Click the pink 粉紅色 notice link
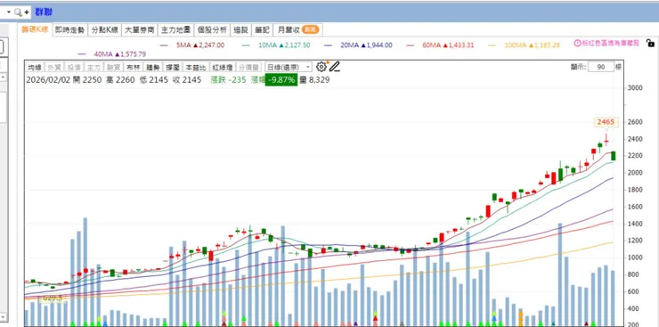The width and height of the screenshot is (659, 327). click(611, 43)
